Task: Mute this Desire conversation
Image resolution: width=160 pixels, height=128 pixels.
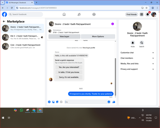Action: pos(133,43)
